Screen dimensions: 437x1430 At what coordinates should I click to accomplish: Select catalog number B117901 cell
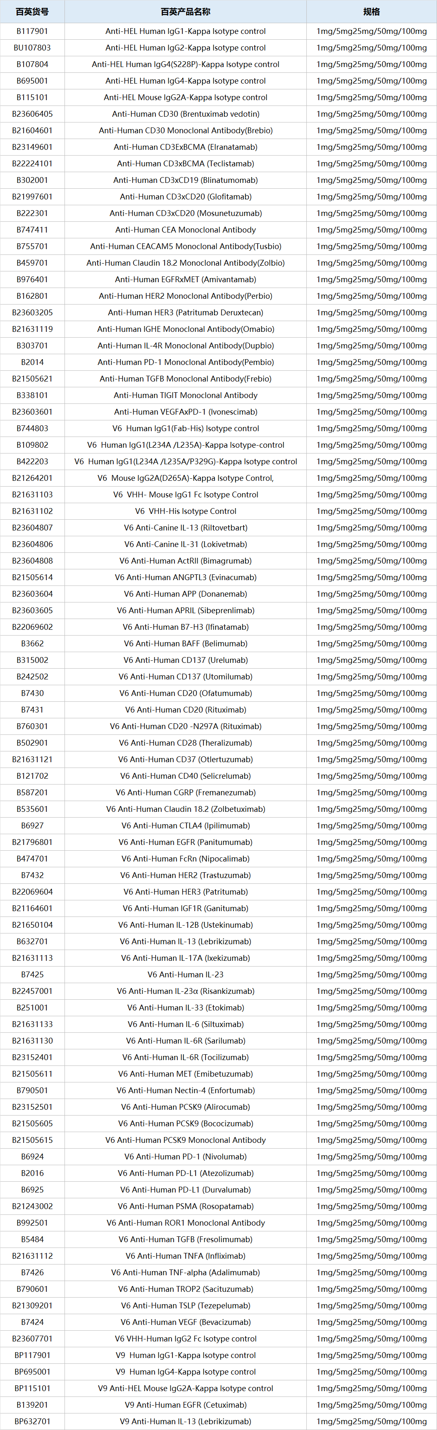[32, 31]
